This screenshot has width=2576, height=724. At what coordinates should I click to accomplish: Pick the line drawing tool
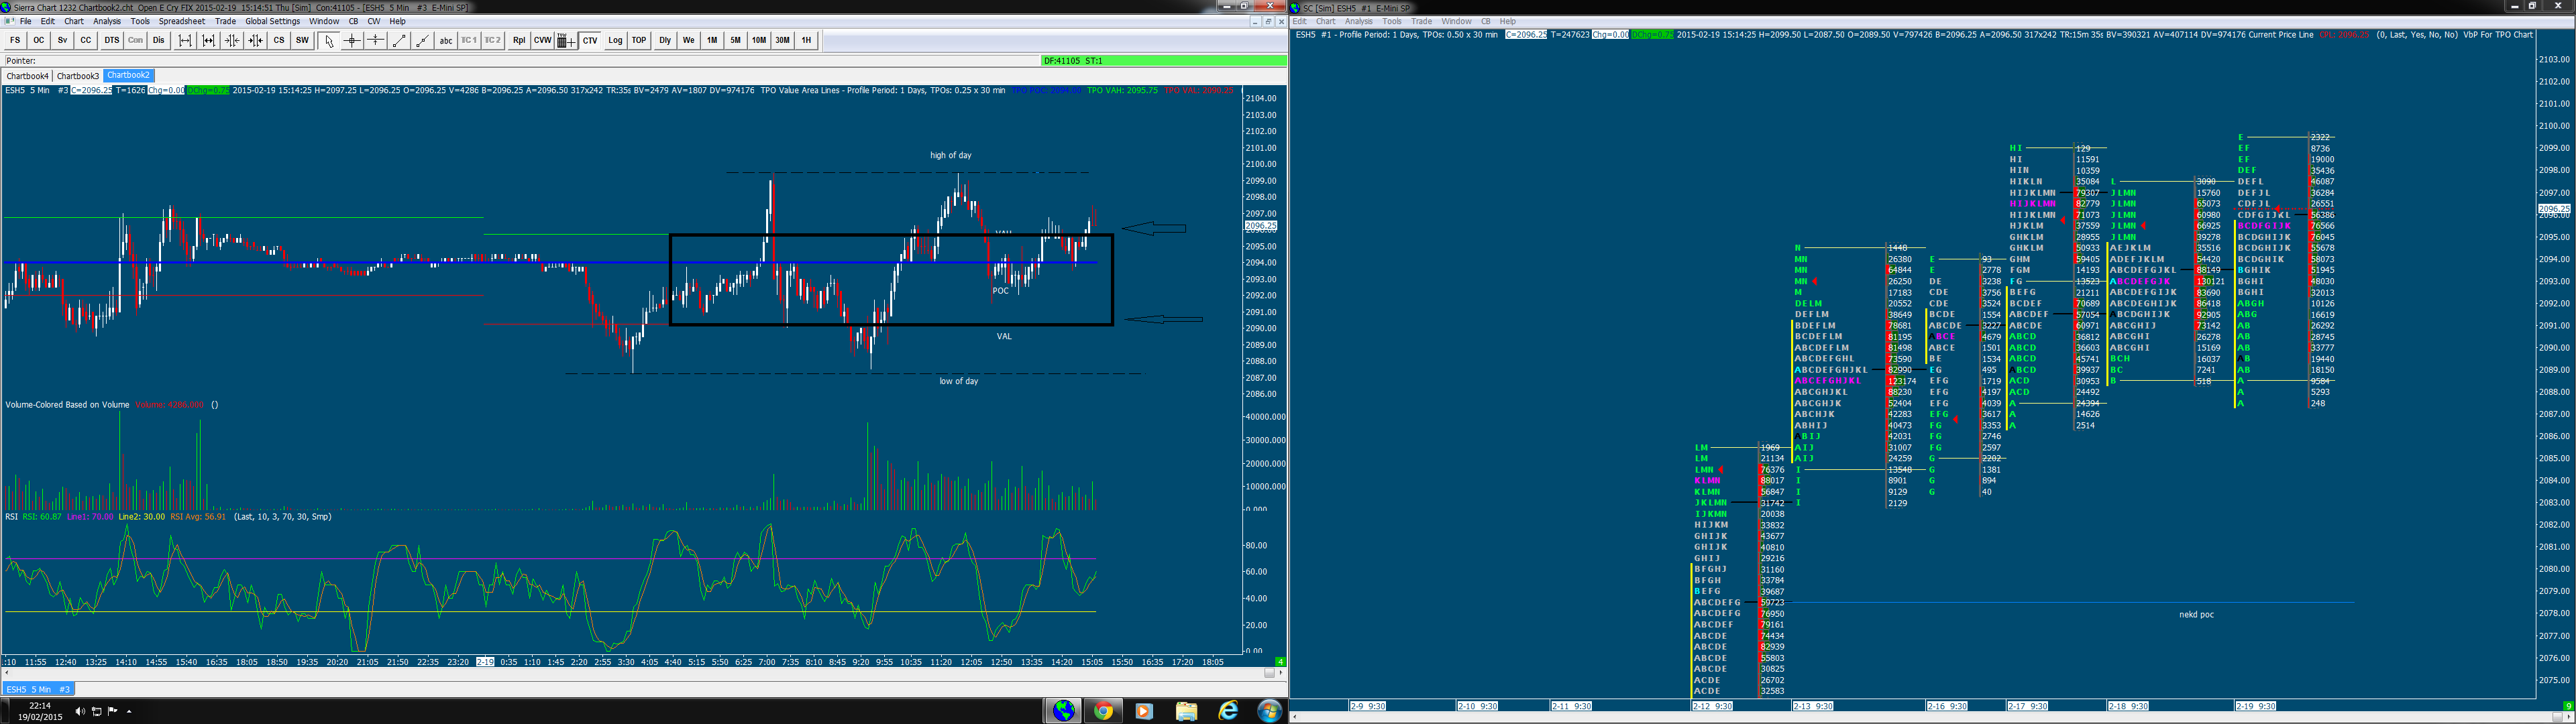click(399, 41)
